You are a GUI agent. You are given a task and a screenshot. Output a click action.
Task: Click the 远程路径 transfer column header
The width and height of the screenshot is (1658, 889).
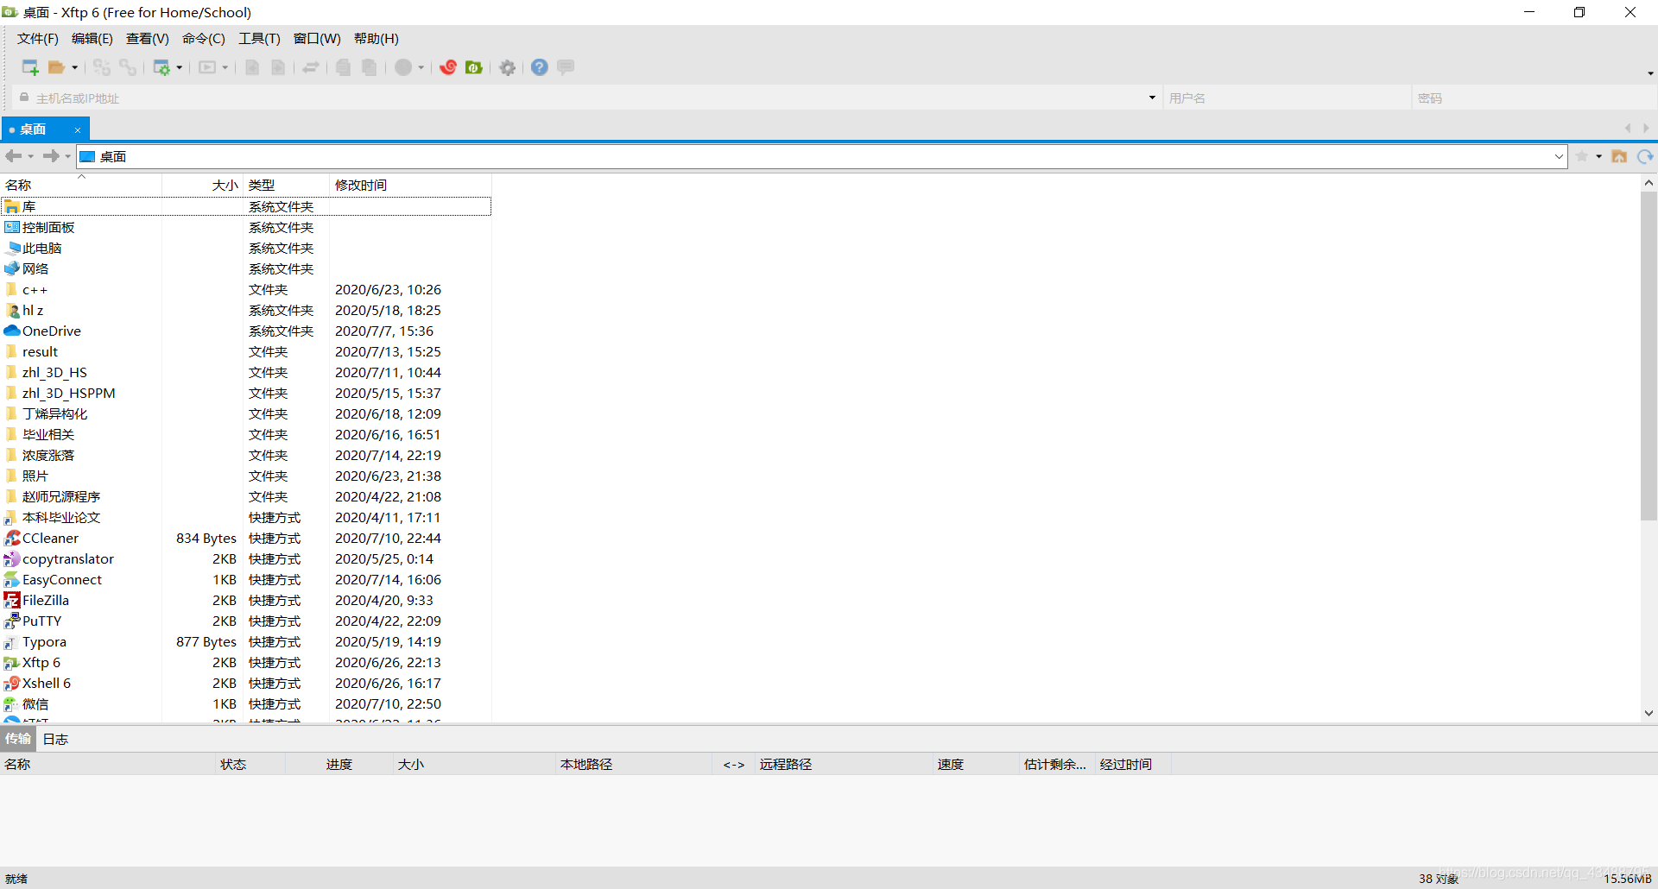[x=842, y=765]
